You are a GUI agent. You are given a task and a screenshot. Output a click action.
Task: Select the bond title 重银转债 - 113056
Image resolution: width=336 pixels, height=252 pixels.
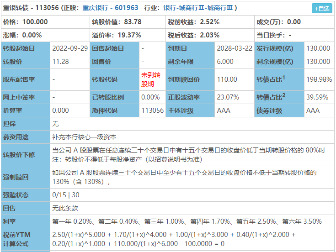[x=31, y=8]
